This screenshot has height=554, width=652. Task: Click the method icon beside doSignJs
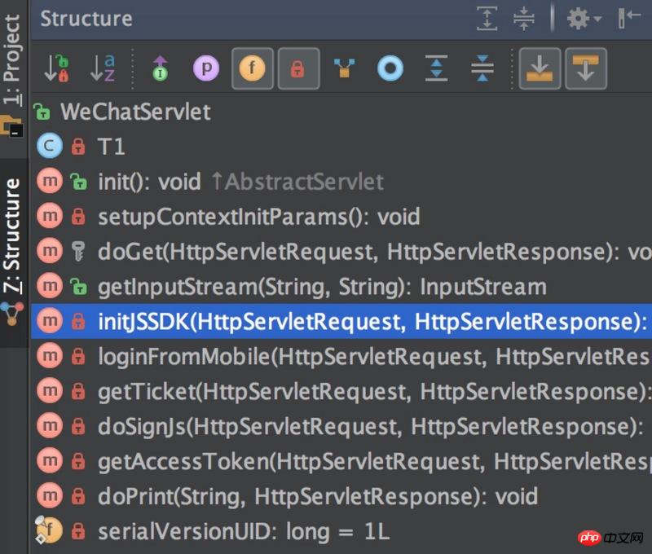coord(50,425)
